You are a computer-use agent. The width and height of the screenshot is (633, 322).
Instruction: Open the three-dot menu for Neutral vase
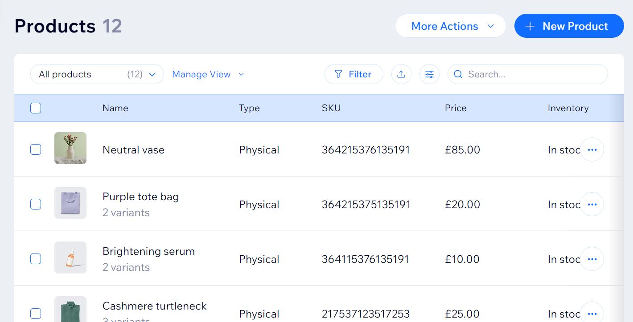point(592,149)
